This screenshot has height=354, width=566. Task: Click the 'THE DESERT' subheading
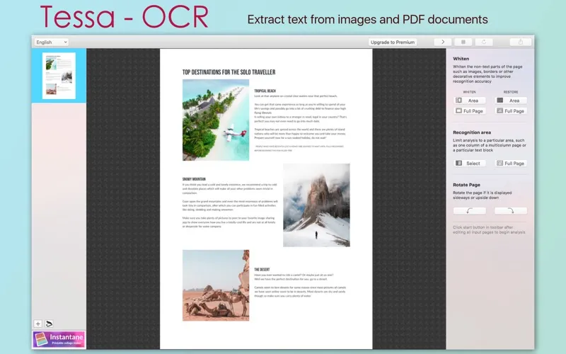coord(262,270)
